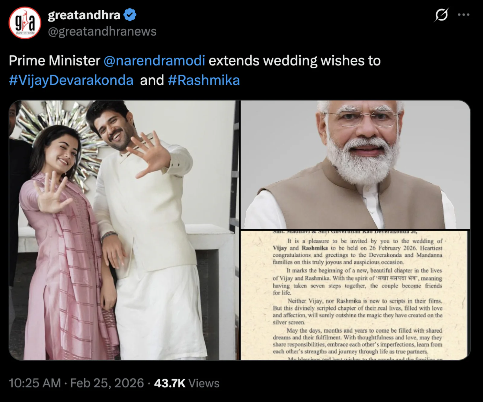Click the greatandhra profile avatar

click(x=26, y=24)
